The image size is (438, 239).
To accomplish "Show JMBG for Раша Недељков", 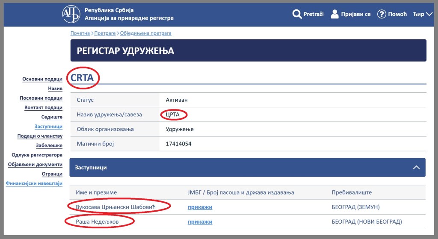I will click(x=200, y=221).
